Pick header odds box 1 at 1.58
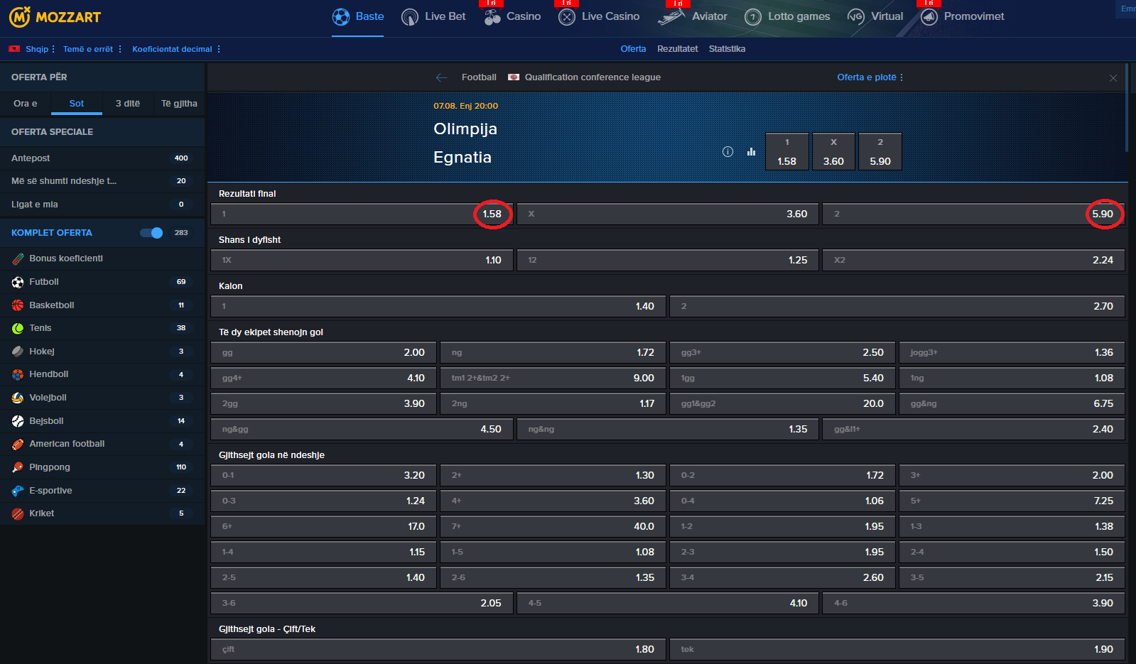The height and width of the screenshot is (664, 1136). [x=787, y=151]
